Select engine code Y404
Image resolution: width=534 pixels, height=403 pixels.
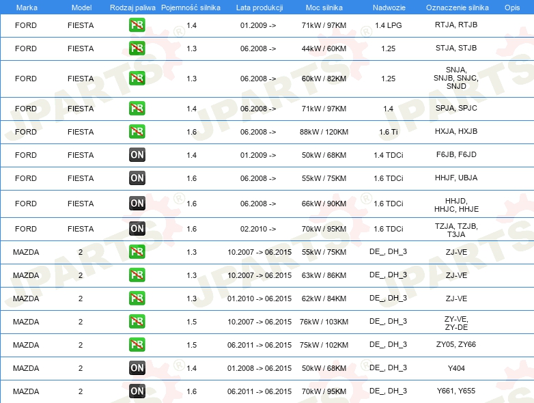[x=456, y=368]
